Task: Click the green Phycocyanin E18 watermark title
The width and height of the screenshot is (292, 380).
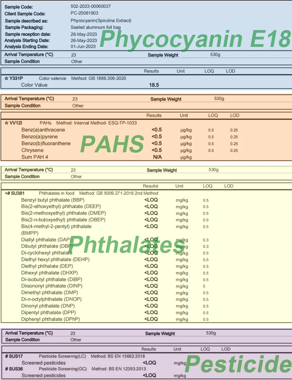Action: point(195,40)
